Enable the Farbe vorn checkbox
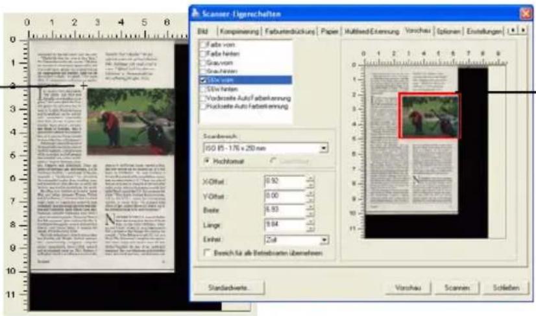Screen dimensions: 536x316 pos(203,45)
